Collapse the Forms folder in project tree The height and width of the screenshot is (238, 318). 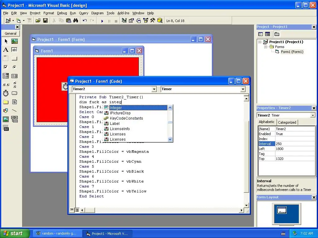pyautogui.click(x=266, y=47)
